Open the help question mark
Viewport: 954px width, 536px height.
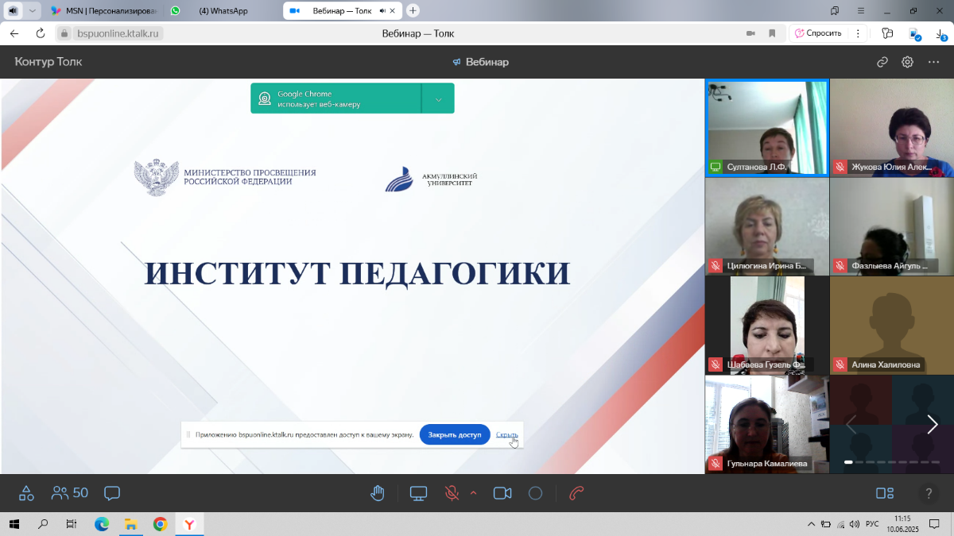coord(928,493)
